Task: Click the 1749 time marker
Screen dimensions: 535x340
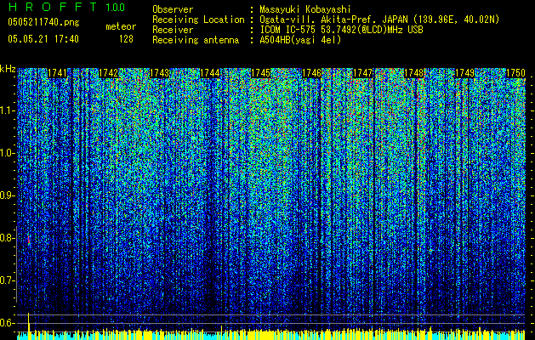Action: tap(464, 73)
